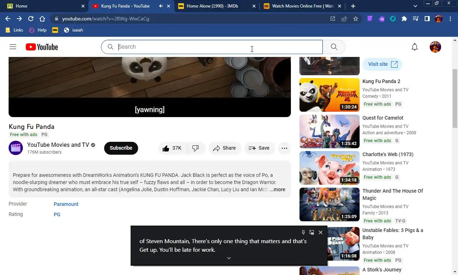Open media control playlist icon

point(416,19)
